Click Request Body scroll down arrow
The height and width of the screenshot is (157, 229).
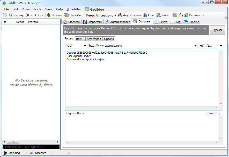point(221,138)
